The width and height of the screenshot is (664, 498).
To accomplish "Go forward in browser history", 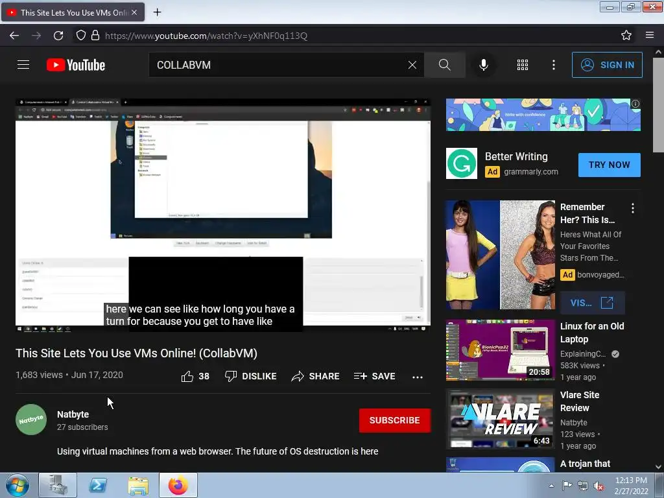I will point(36,36).
